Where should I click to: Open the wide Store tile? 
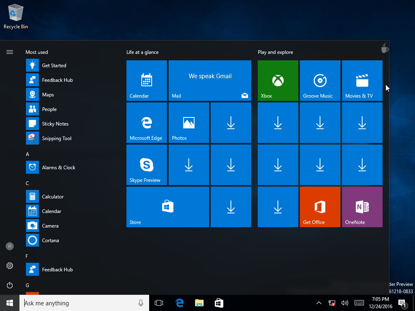(168, 207)
